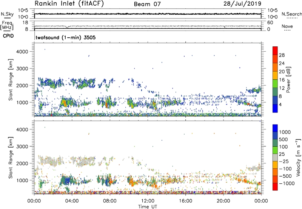Click the '20' label on the power color bar

[x=282, y=72]
